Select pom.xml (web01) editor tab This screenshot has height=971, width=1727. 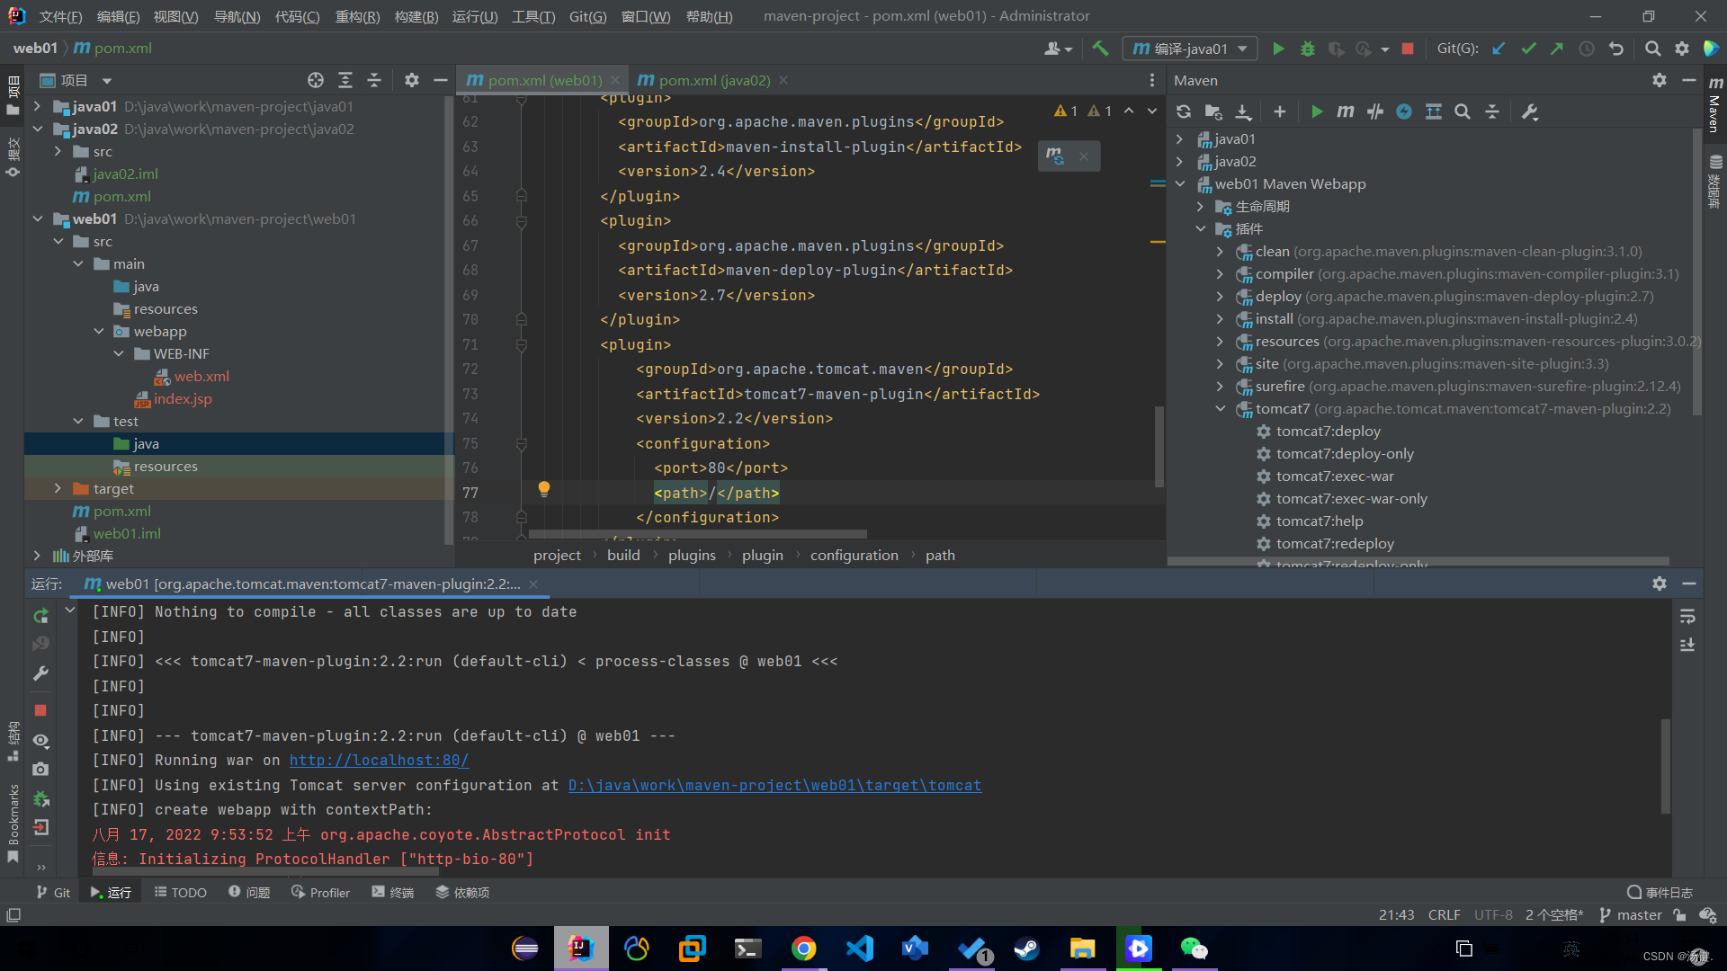point(544,80)
